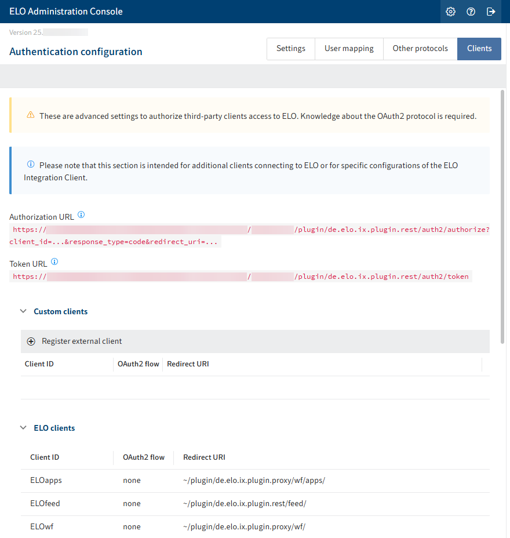Switch to the Settings tab
Screen dimensions: 510x538
click(290, 49)
